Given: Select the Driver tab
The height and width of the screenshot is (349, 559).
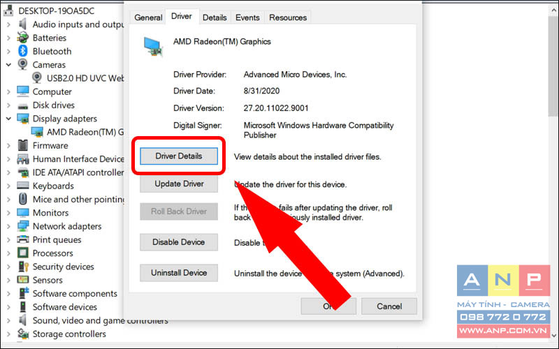Looking at the screenshot, I should click(182, 16).
